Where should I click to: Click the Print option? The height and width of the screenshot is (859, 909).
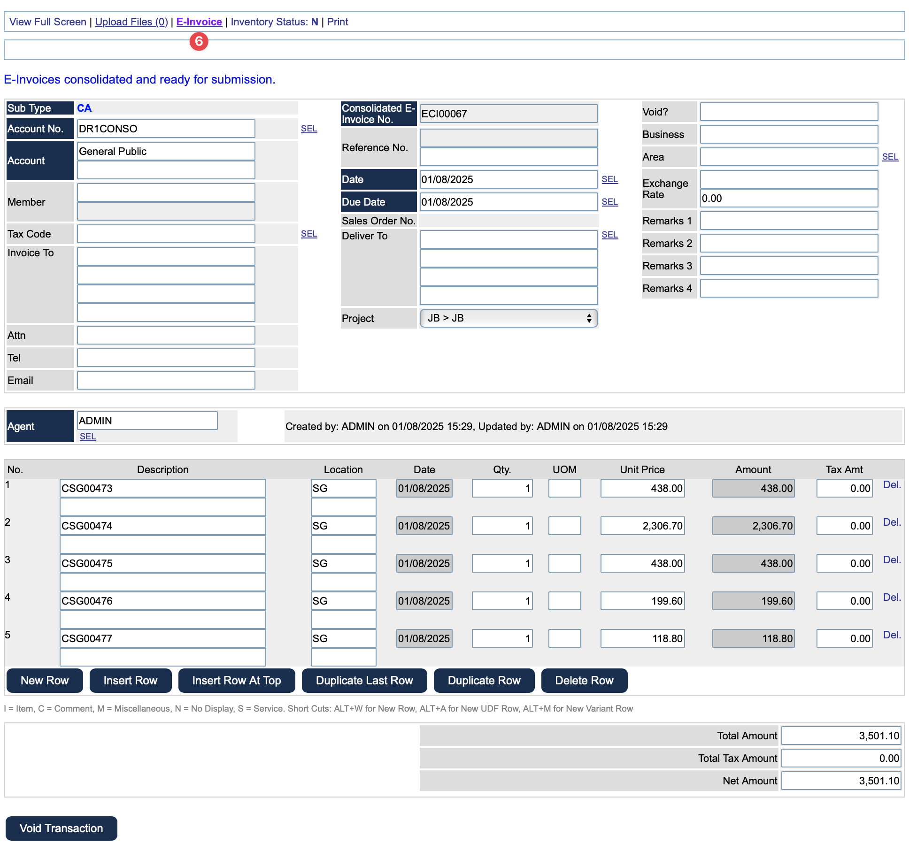click(338, 22)
